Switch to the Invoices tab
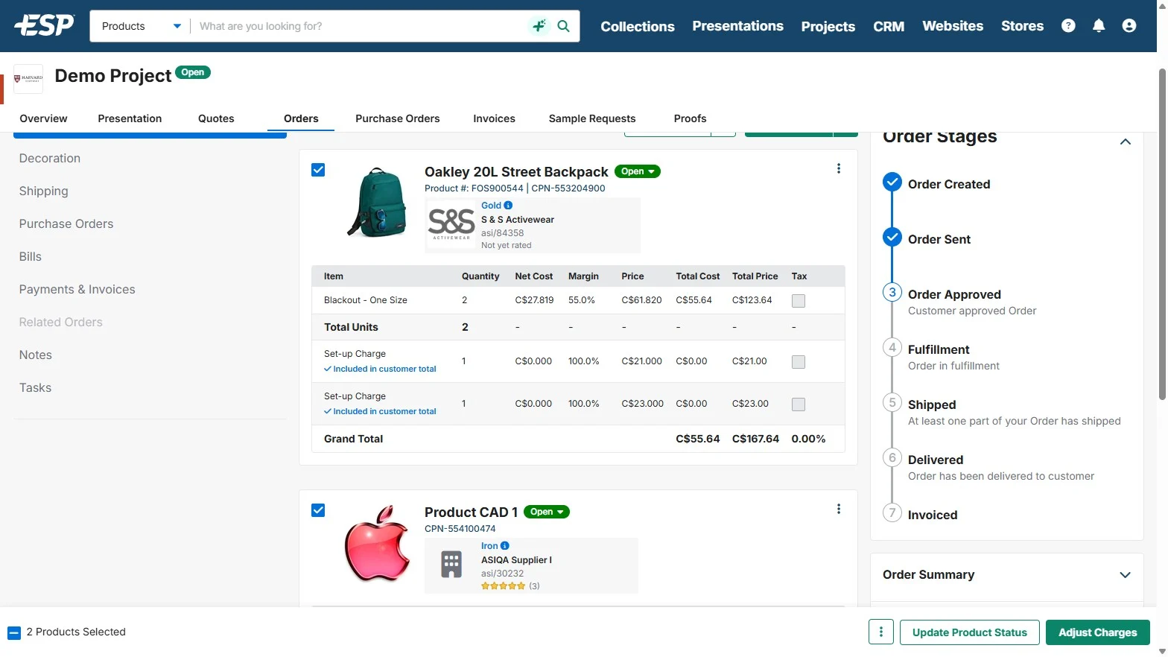 (x=494, y=118)
